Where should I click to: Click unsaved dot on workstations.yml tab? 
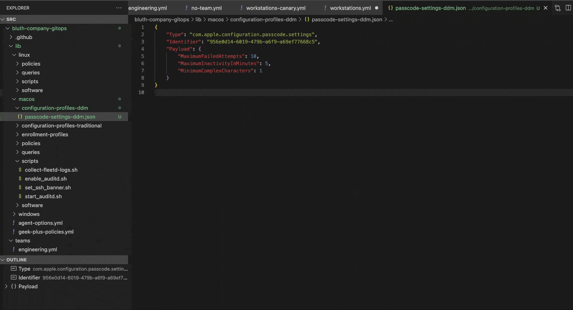tap(376, 8)
